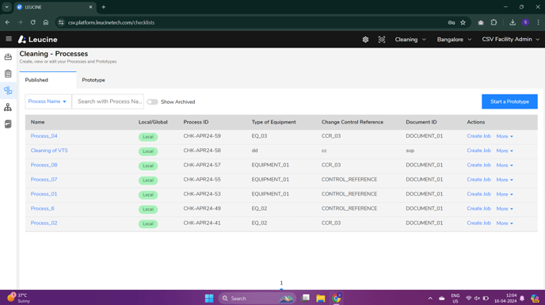Expand Cleaning use case dropdown
Screen dimensions: 545x305
click(x=410, y=40)
